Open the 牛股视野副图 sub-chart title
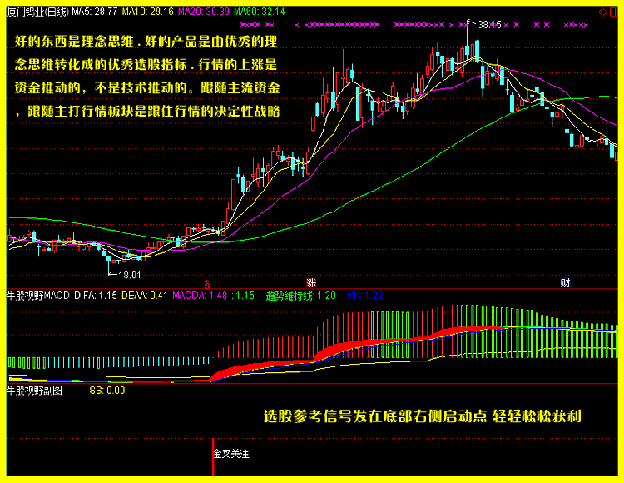Screen dimensions: 624x483 point(34,390)
